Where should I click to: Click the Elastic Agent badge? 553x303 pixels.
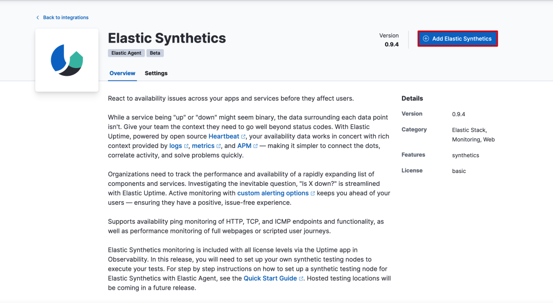pos(126,53)
